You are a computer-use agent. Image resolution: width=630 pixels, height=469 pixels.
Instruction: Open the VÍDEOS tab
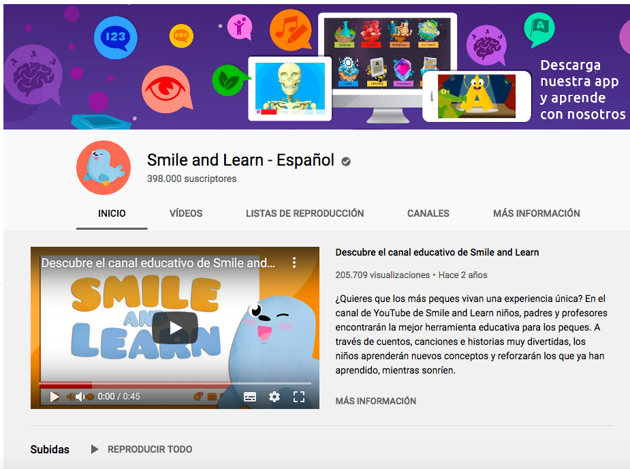pyautogui.click(x=186, y=213)
